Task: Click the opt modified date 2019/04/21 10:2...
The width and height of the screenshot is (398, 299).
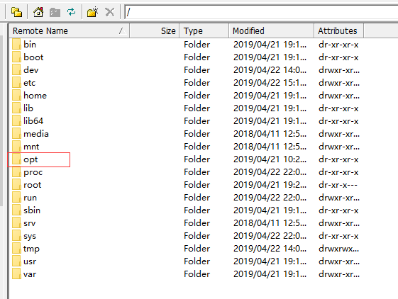Action: (x=270, y=159)
